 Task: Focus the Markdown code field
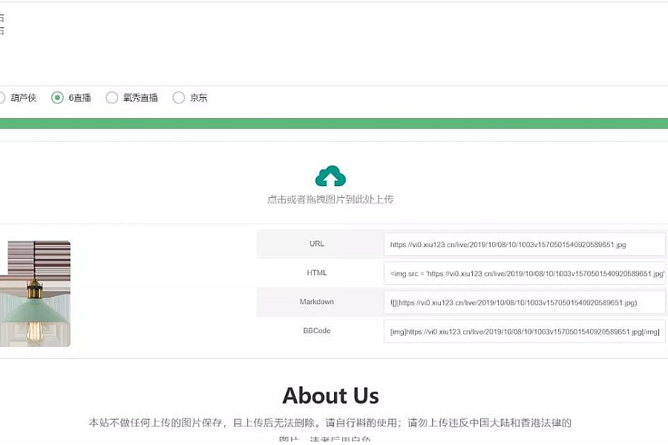pos(525,303)
